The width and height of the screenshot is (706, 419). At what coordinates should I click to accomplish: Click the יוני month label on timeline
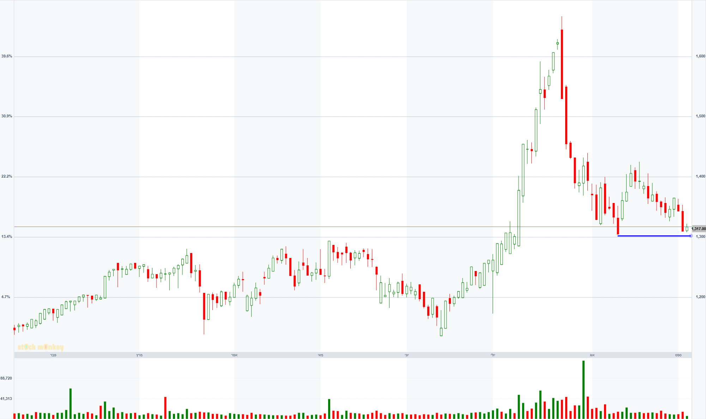407,355
